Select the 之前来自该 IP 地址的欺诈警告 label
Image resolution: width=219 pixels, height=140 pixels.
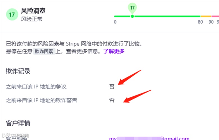[41, 100]
